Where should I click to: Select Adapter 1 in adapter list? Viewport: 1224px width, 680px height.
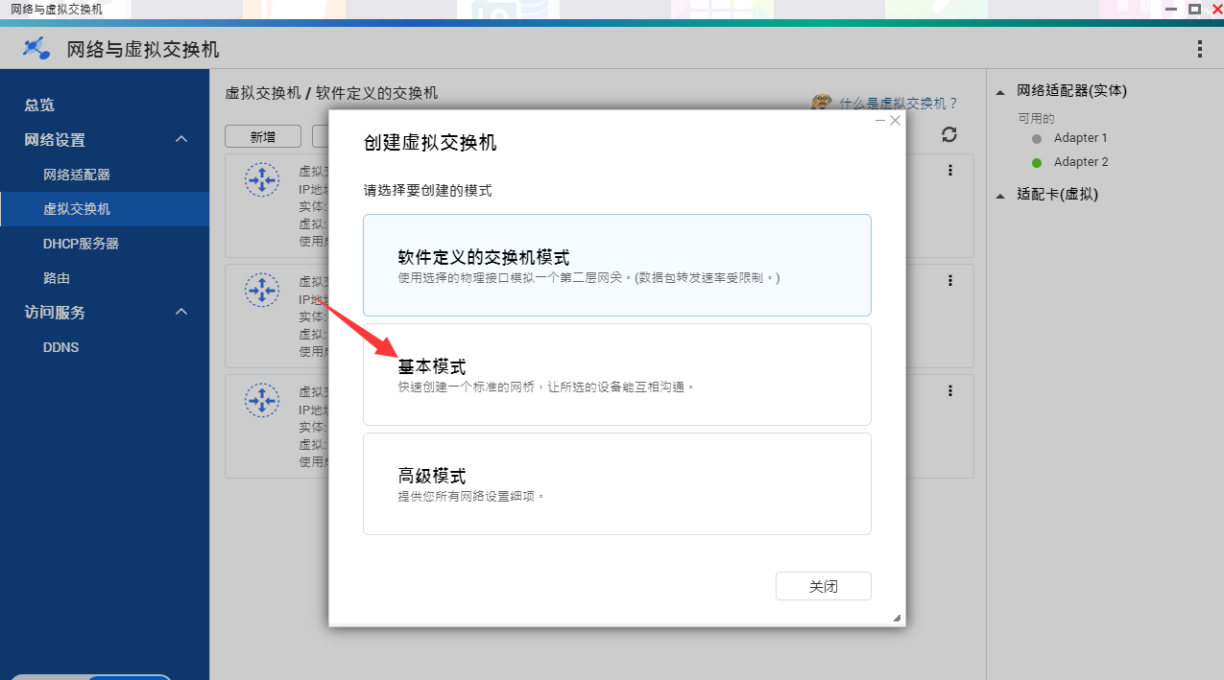coord(1080,138)
